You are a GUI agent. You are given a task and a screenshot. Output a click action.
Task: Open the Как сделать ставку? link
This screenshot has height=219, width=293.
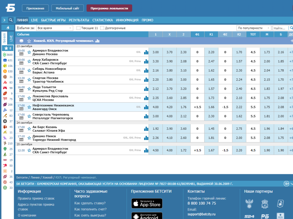coord(90,203)
